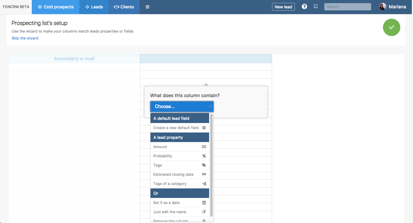Select the Amount money icon option
The image size is (413, 223).
coord(204,147)
